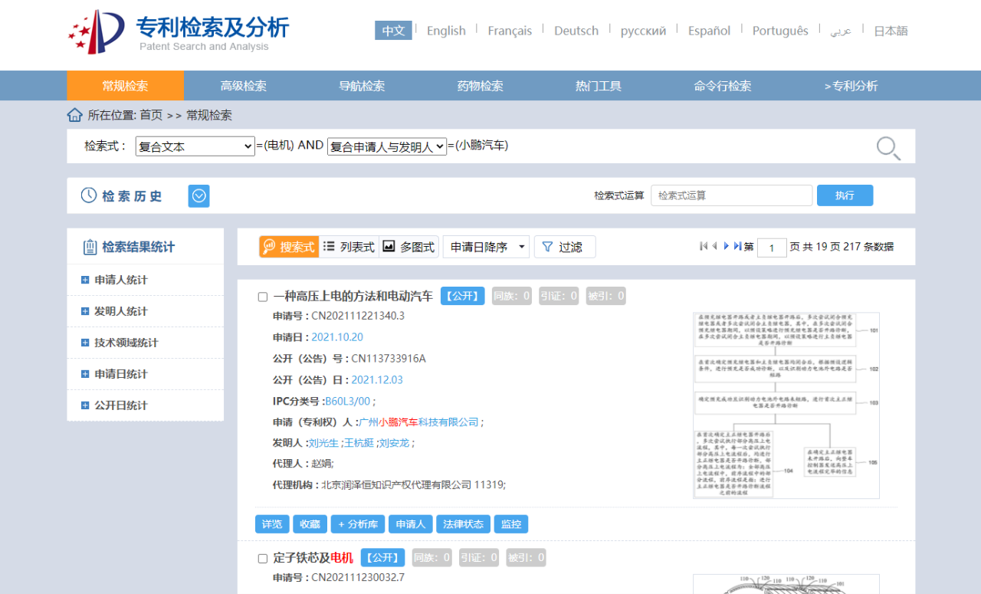Check the box for 一种高压上电的方法和电动汽车
This screenshot has height=594, width=981.
tap(263, 297)
